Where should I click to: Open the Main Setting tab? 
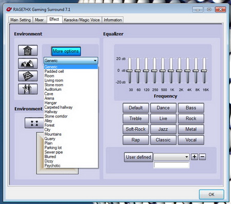click(x=21, y=20)
